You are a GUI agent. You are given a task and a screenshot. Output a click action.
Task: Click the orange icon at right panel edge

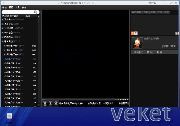tap(177, 33)
